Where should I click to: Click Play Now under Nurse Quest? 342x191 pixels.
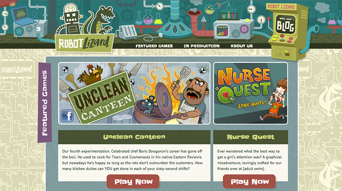tap(249, 182)
